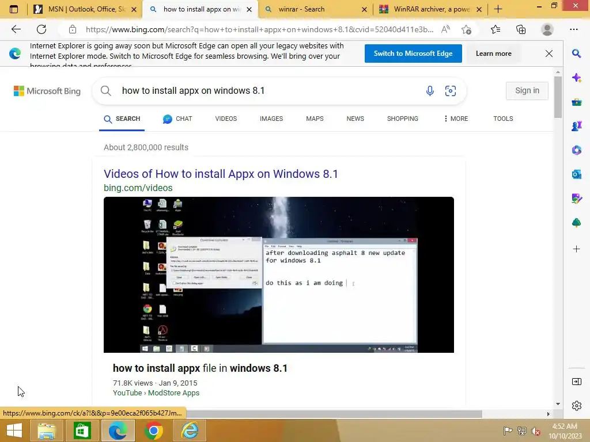Open Edge Settings and more ellipsis

(x=574, y=29)
